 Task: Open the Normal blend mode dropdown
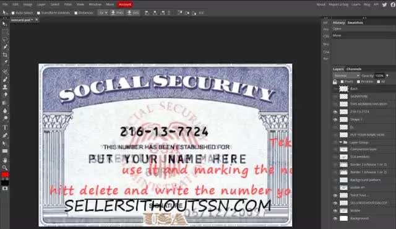tap(346, 76)
